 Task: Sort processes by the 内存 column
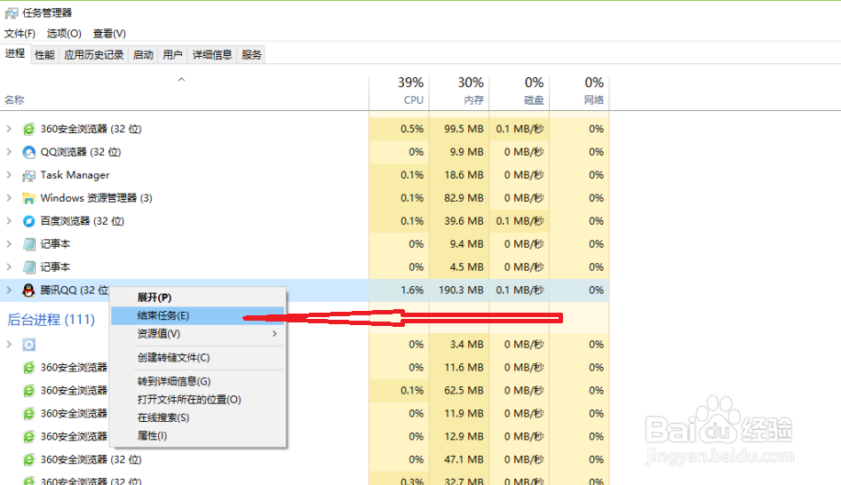(460, 92)
